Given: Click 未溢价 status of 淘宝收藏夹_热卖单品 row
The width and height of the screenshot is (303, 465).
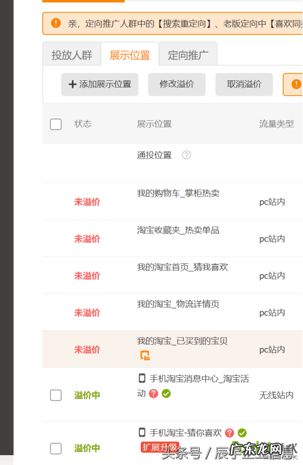Looking at the screenshot, I should [x=87, y=239].
